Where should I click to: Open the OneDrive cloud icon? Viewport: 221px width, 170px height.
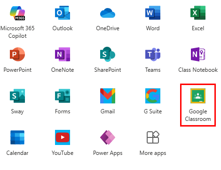108,13
